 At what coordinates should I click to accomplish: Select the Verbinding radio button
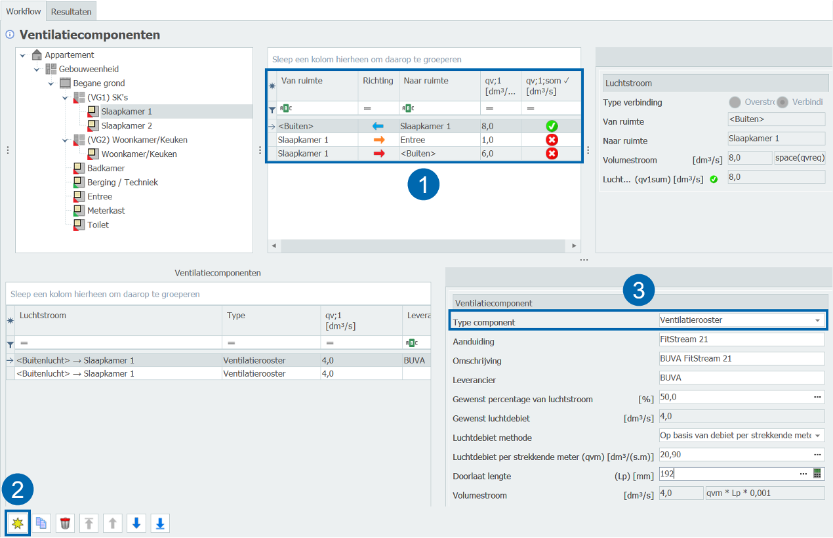(x=782, y=102)
